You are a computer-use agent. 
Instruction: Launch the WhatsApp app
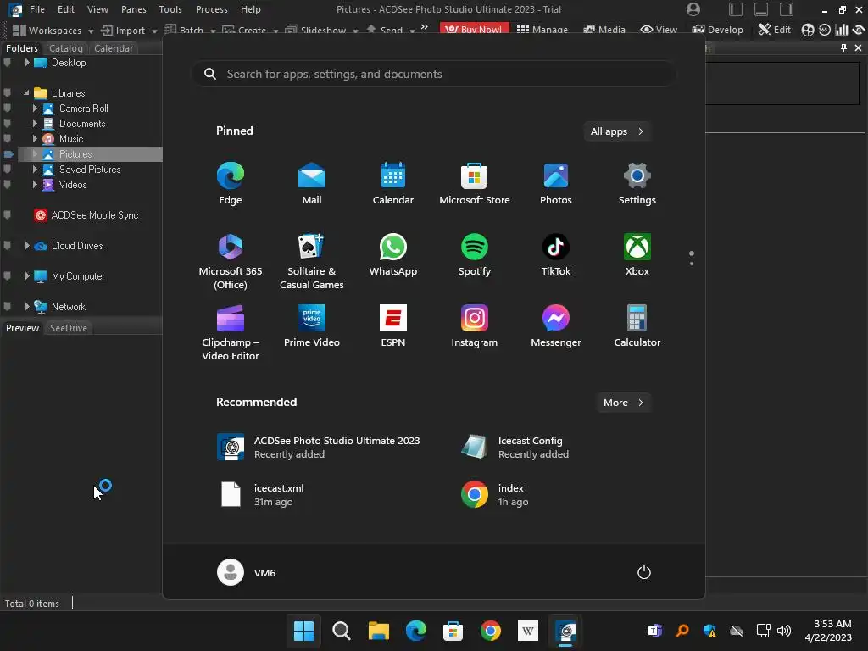(393, 255)
